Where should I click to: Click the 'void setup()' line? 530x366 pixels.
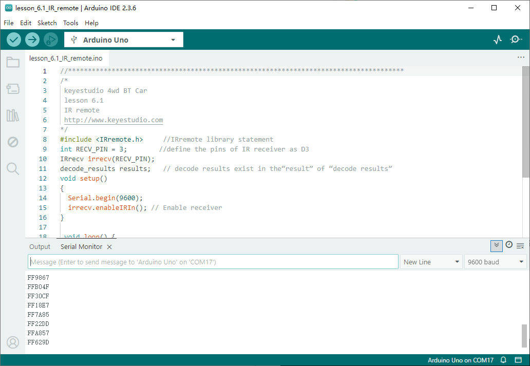coord(84,179)
